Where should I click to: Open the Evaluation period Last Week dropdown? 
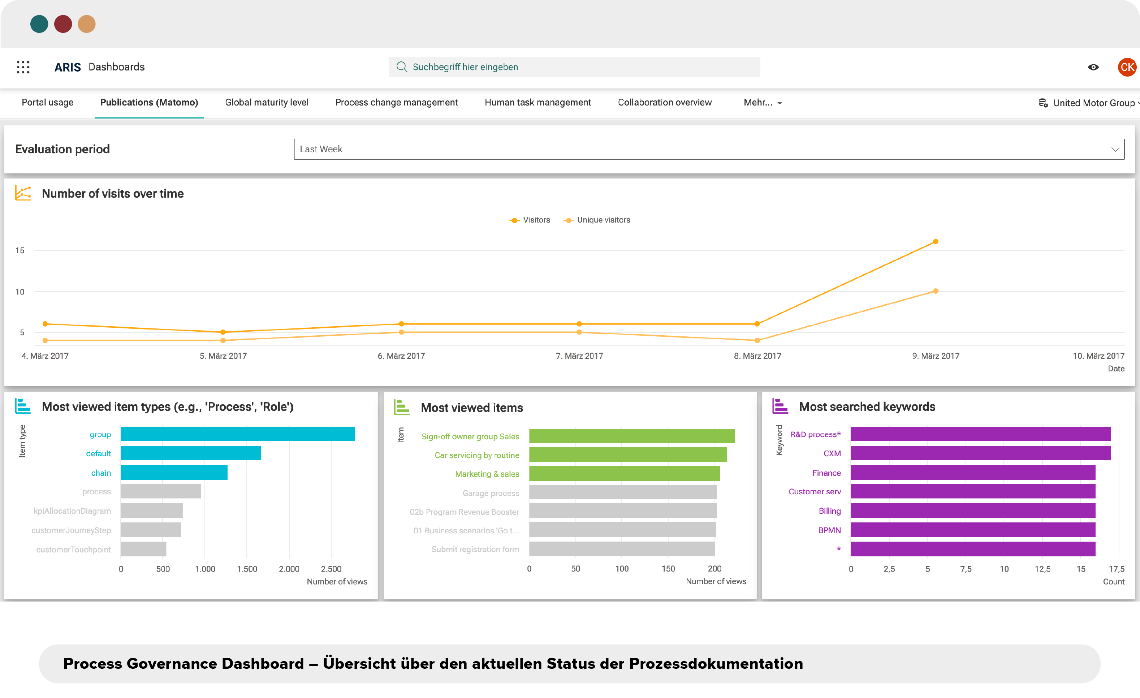pyautogui.click(x=709, y=149)
